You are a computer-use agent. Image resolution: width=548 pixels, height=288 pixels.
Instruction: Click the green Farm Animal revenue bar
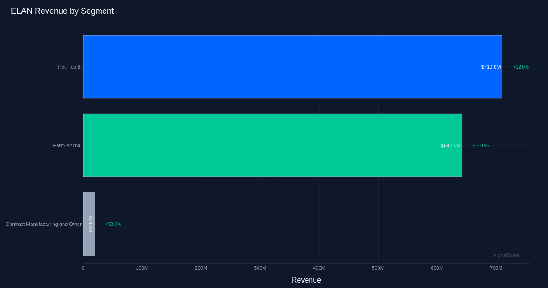[272, 145]
